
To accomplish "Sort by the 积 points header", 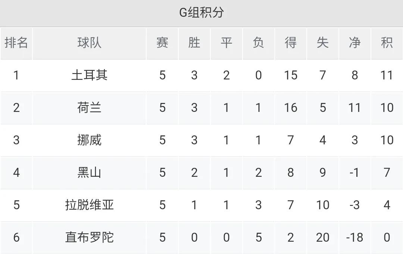I will (387, 43).
